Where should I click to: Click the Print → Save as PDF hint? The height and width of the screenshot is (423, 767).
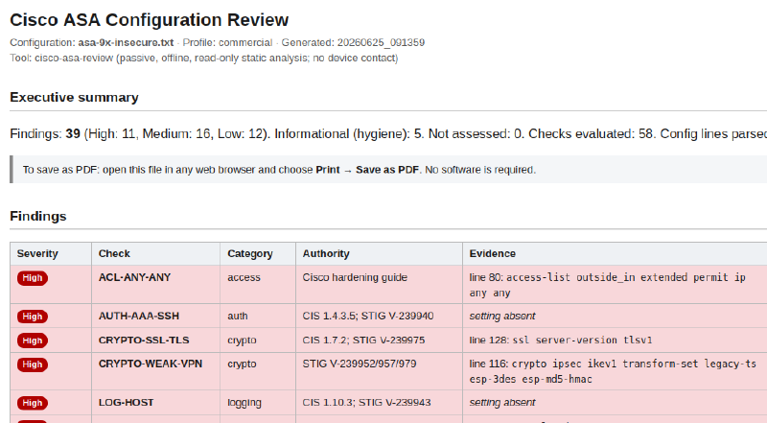pyautogui.click(x=367, y=170)
